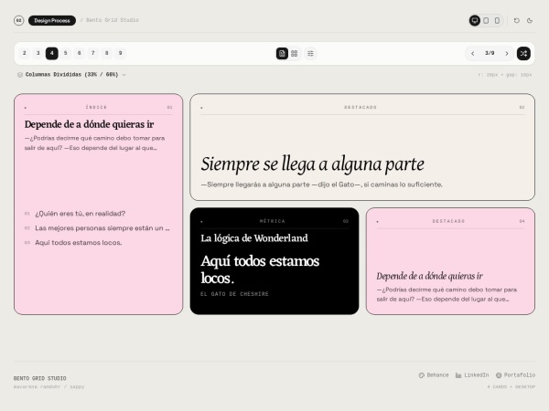
Task: Select card count 7
Action: (x=92, y=53)
